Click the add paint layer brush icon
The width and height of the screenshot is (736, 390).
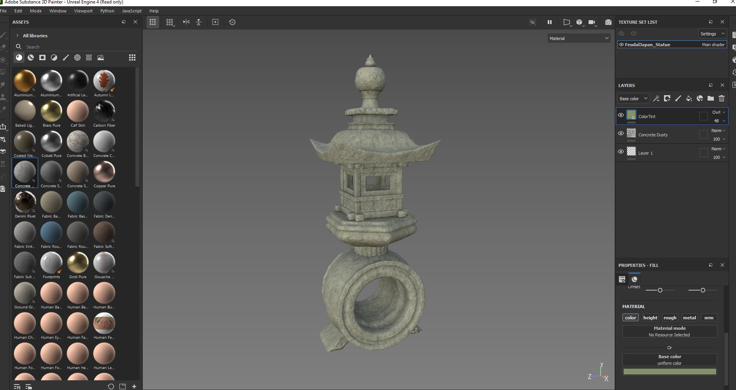[678, 99]
